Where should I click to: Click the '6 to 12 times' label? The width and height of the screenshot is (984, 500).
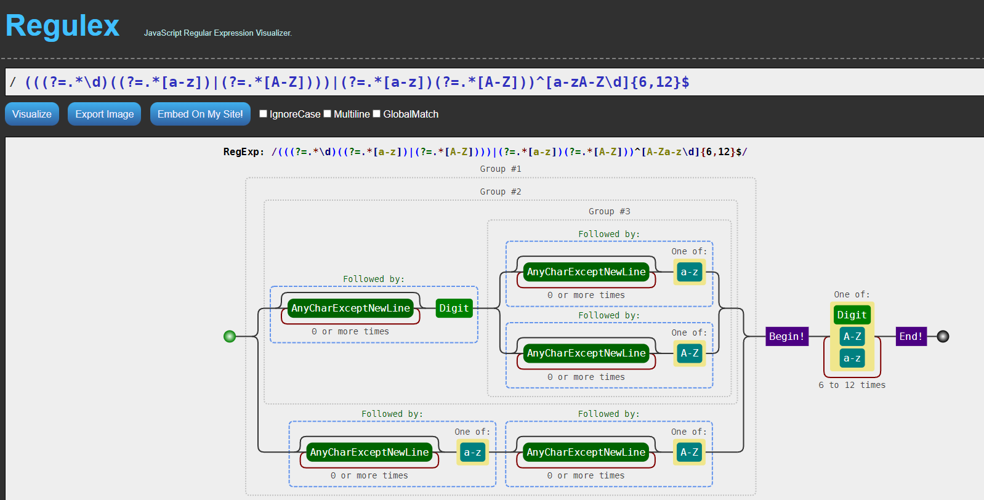point(852,385)
